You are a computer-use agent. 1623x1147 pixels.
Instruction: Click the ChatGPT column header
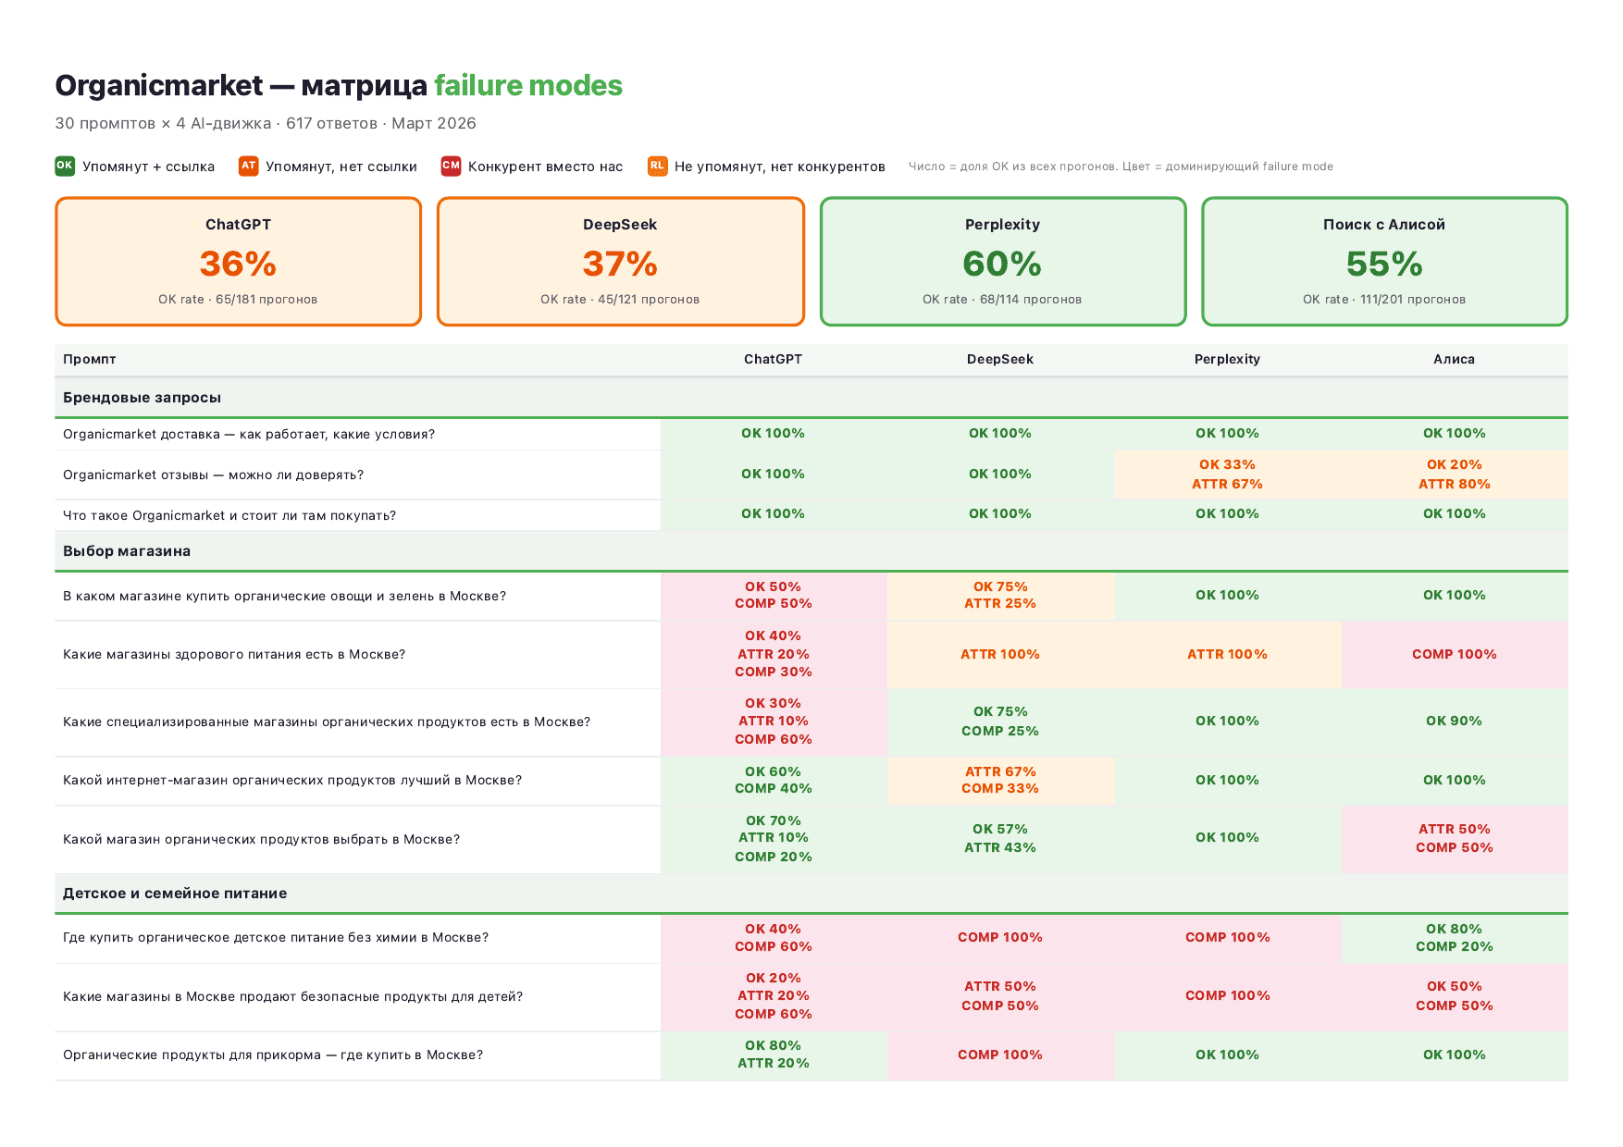773,359
